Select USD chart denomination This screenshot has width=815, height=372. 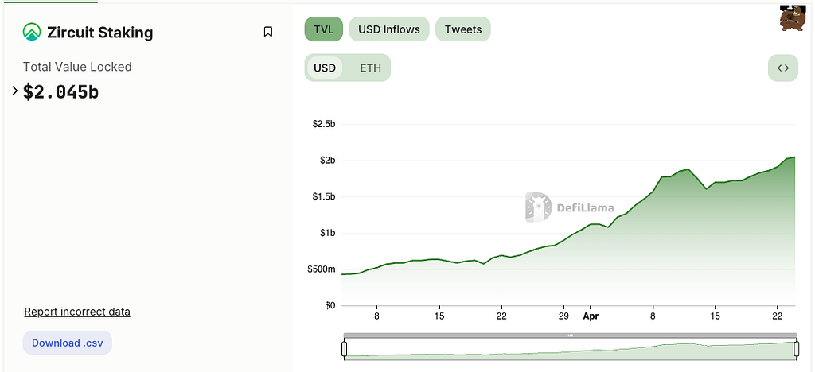(x=325, y=68)
